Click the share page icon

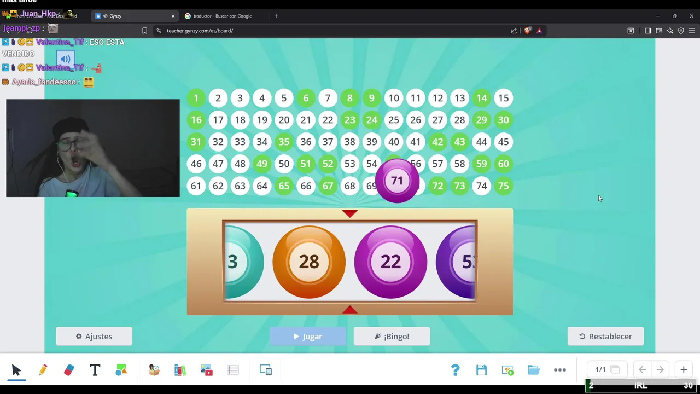[x=514, y=31]
